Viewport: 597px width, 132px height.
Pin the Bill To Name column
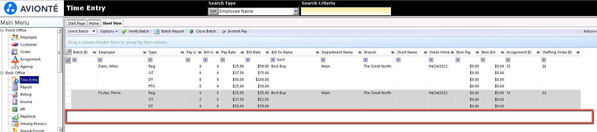(317, 53)
